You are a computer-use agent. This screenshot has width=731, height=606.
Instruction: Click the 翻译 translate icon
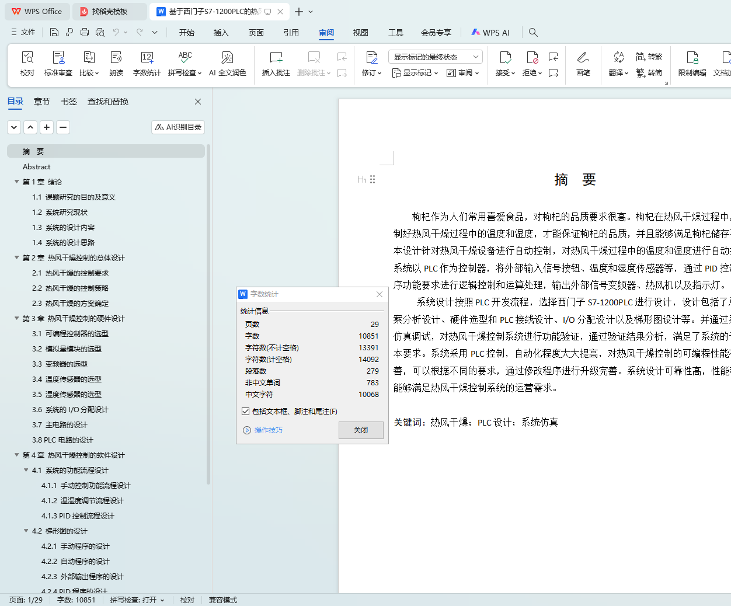tap(618, 64)
